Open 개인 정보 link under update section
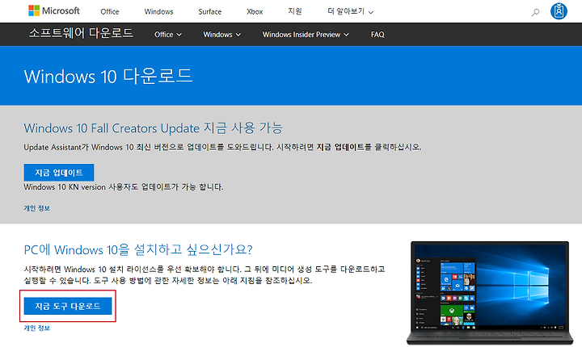Viewport: 582px width, 347px height. (36, 208)
